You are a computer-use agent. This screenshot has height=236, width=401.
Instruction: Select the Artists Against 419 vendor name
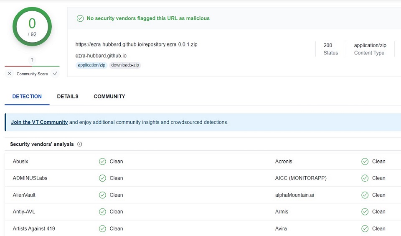coord(34,228)
